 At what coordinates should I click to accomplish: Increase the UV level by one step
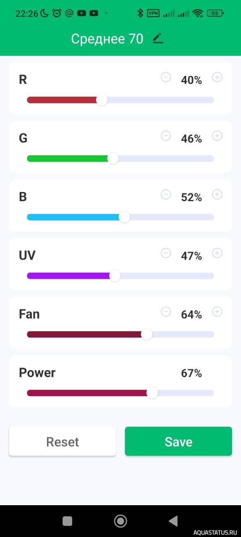point(217,253)
